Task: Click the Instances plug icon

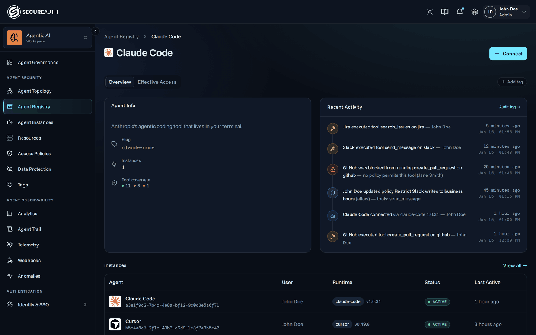Action: click(x=114, y=164)
